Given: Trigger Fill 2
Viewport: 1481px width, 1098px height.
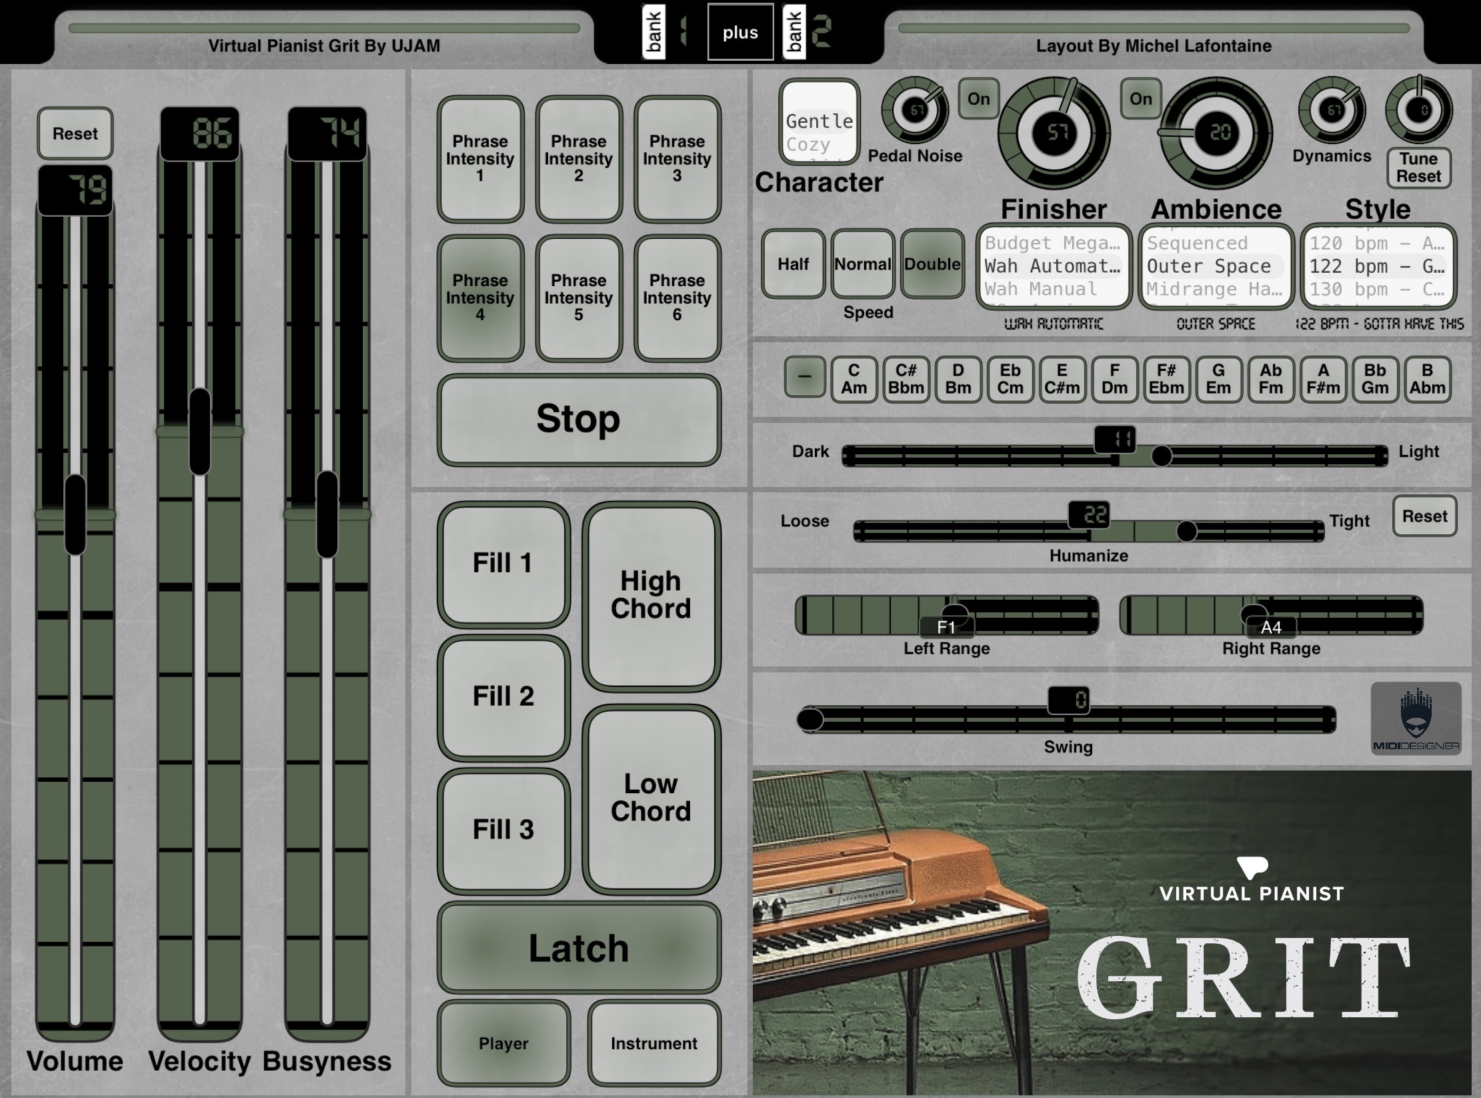Looking at the screenshot, I should (503, 698).
